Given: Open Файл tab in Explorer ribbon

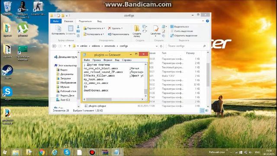Looking at the screenshot, I should (x=56, y=21).
